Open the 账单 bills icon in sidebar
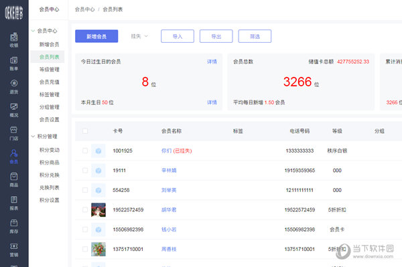The width and height of the screenshot is (402, 267). point(14,63)
